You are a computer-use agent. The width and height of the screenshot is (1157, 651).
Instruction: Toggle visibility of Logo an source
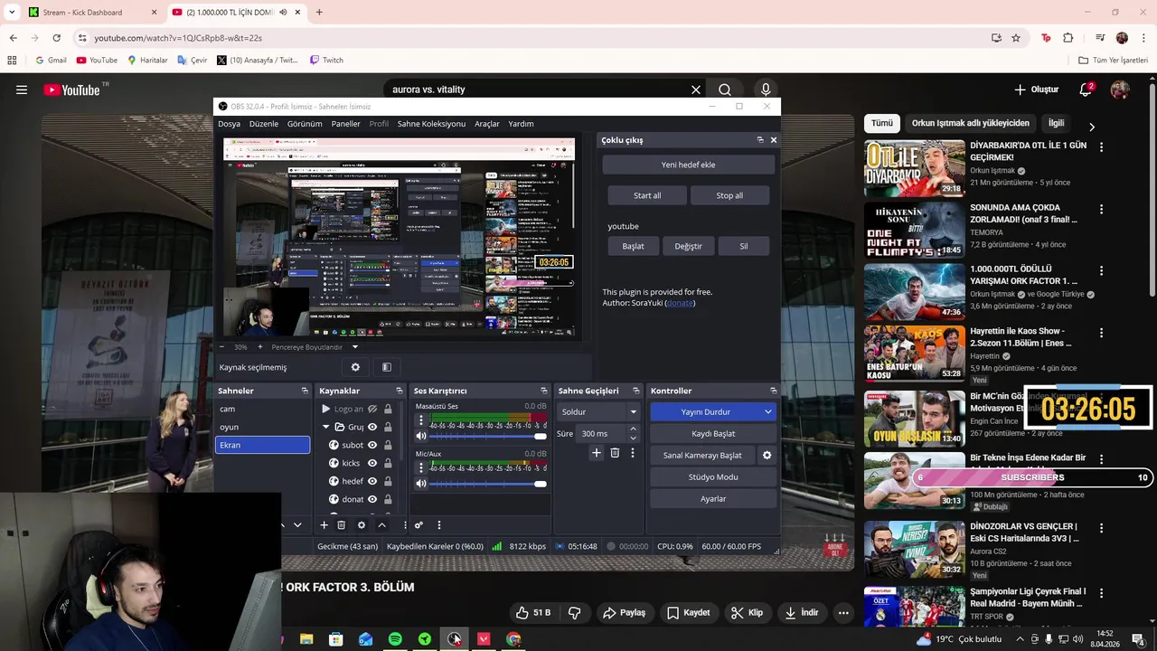[372, 409]
